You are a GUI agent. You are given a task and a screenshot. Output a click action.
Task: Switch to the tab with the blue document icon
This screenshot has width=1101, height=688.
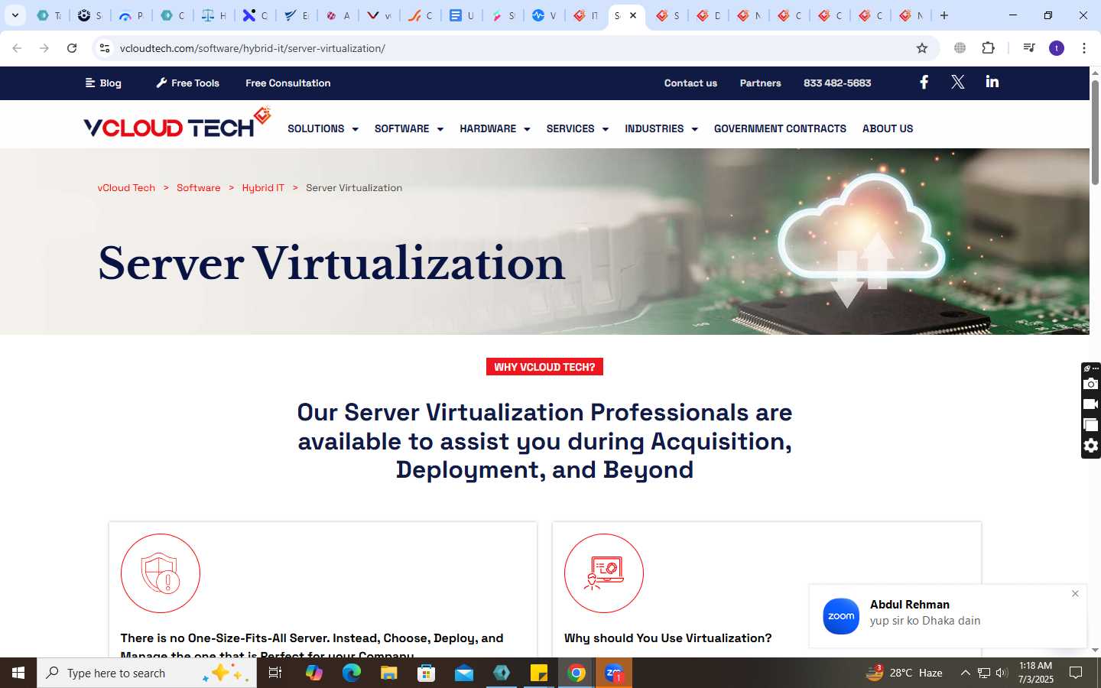[x=461, y=15]
